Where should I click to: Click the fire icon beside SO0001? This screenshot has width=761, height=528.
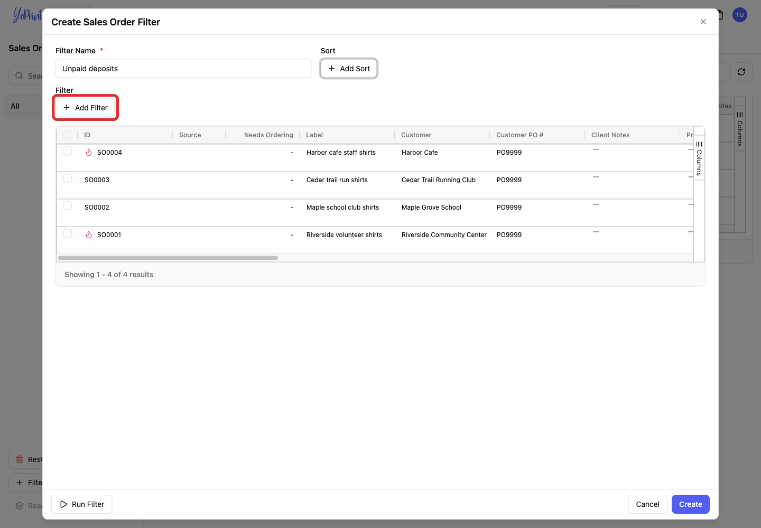pos(89,234)
